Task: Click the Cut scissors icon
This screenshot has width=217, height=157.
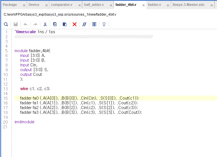Action: [45, 24]
